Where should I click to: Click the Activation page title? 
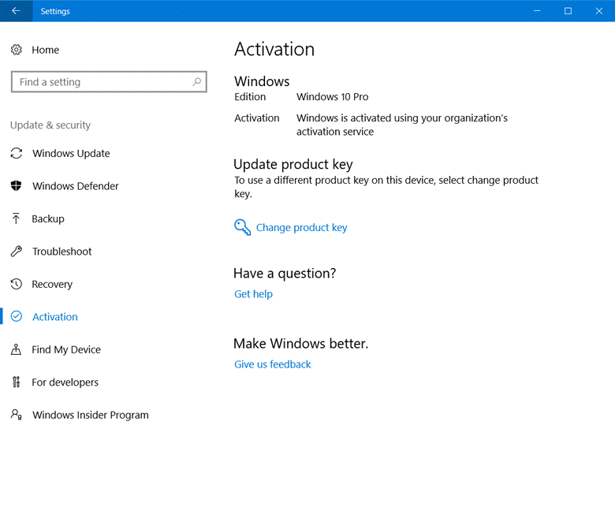274,50
